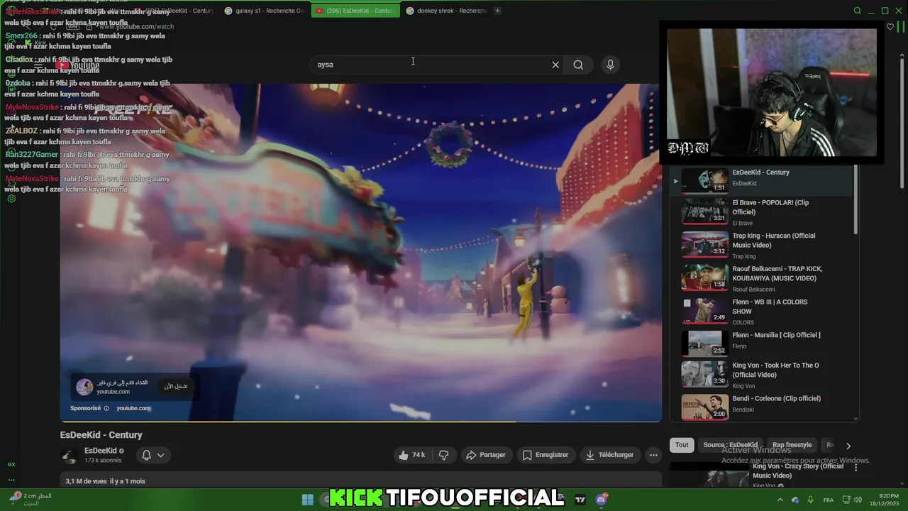Switch to the galaxy s1 - Recherche tab

265,11
